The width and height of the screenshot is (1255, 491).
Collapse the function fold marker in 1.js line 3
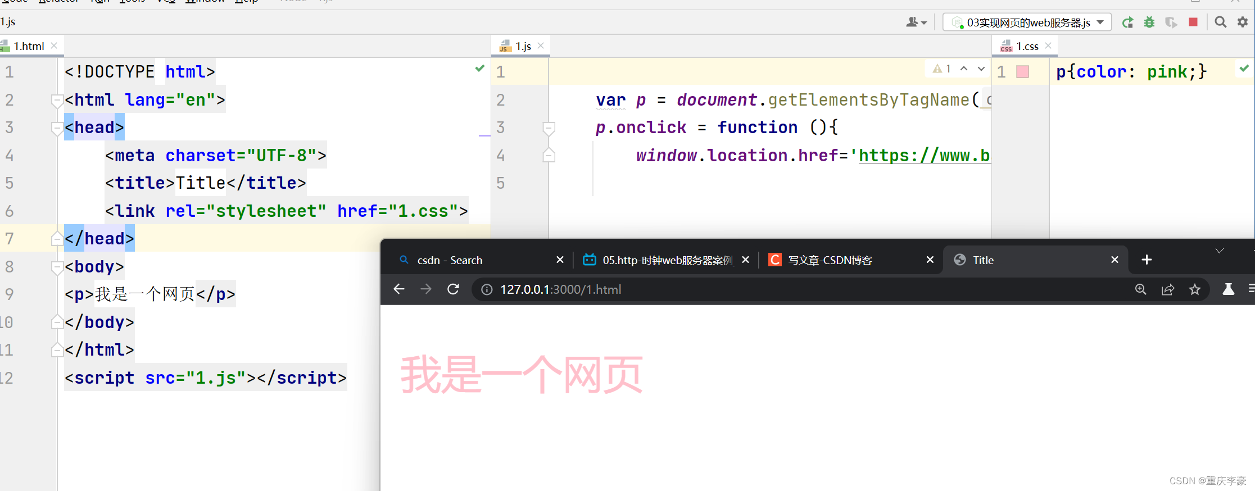tap(549, 129)
